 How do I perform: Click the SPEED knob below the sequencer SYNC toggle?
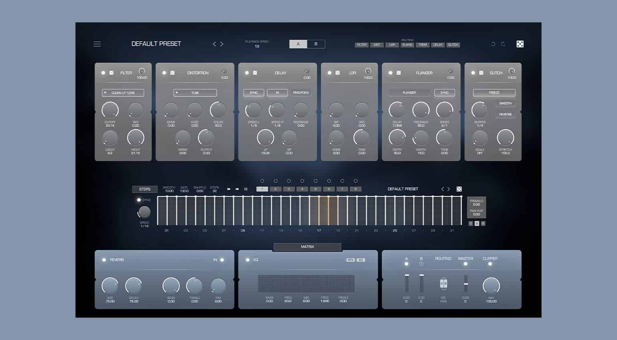click(144, 212)
